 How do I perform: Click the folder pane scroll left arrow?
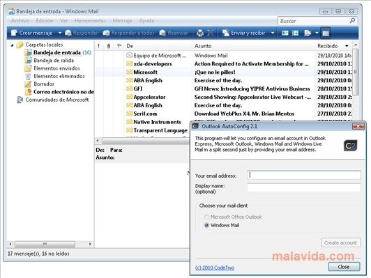(10, 244)
